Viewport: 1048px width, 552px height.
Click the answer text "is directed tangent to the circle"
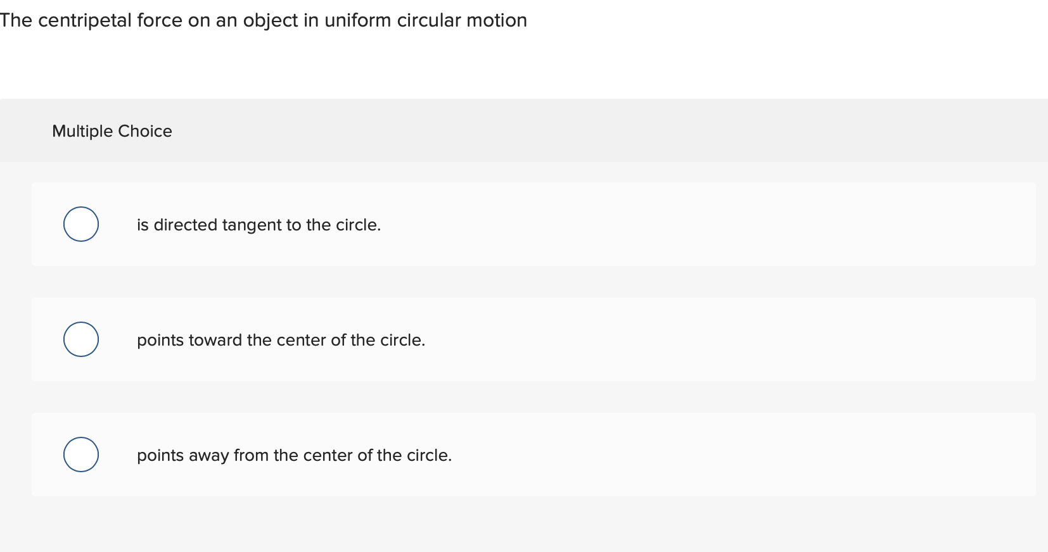click(259, 225)
